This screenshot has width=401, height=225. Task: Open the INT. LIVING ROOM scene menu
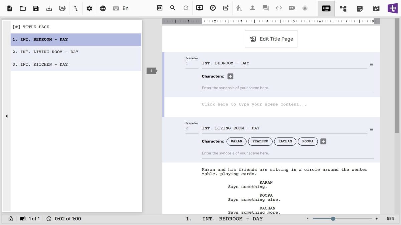coord(371,129)
